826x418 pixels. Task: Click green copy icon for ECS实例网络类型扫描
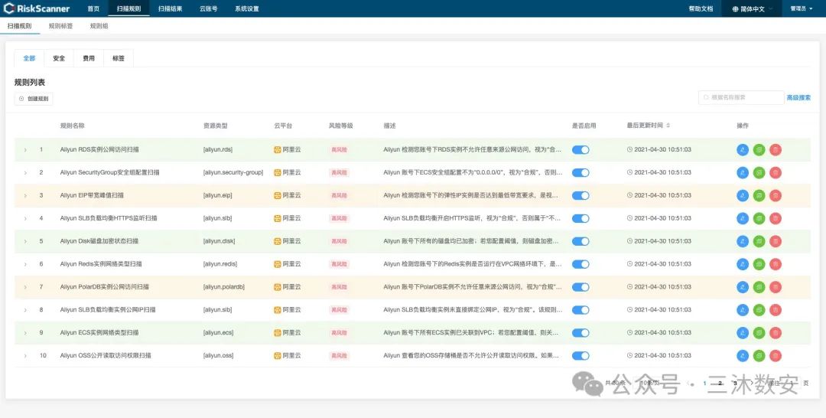(x=759, y=333)
